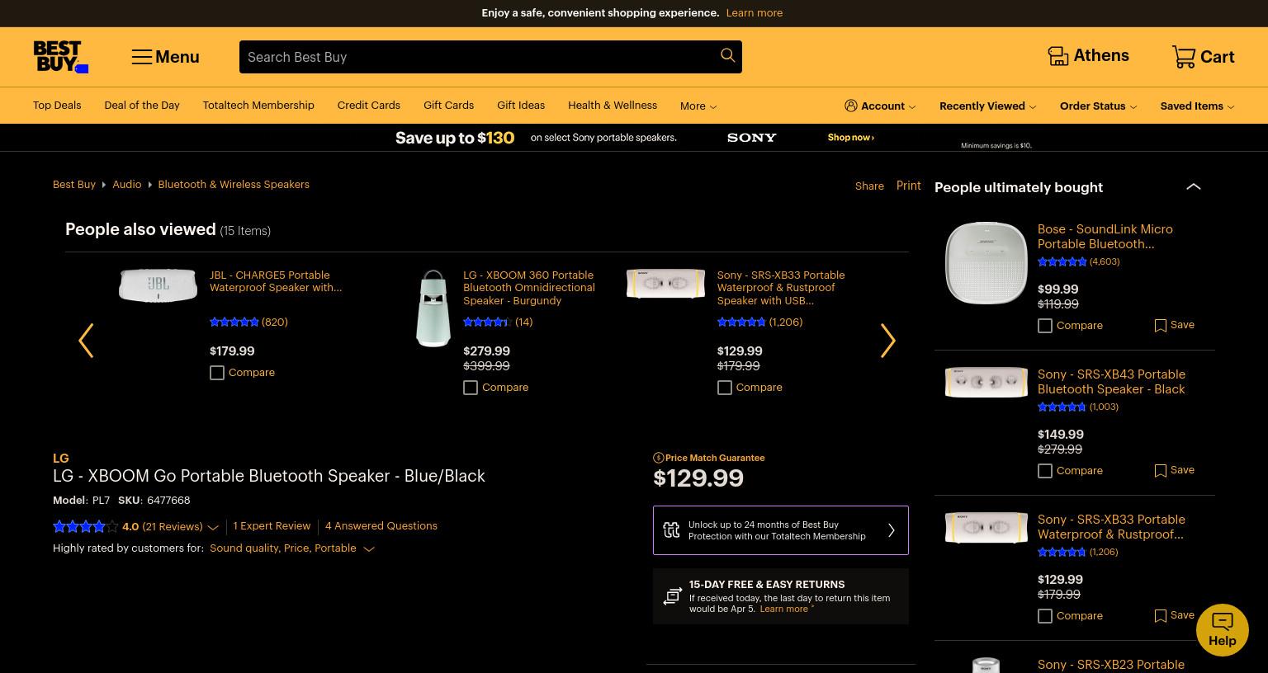The width and height of the screenshot is (1268, 673).
Task: Go to next carousel items arrow
Action: (x=887, y=340)
